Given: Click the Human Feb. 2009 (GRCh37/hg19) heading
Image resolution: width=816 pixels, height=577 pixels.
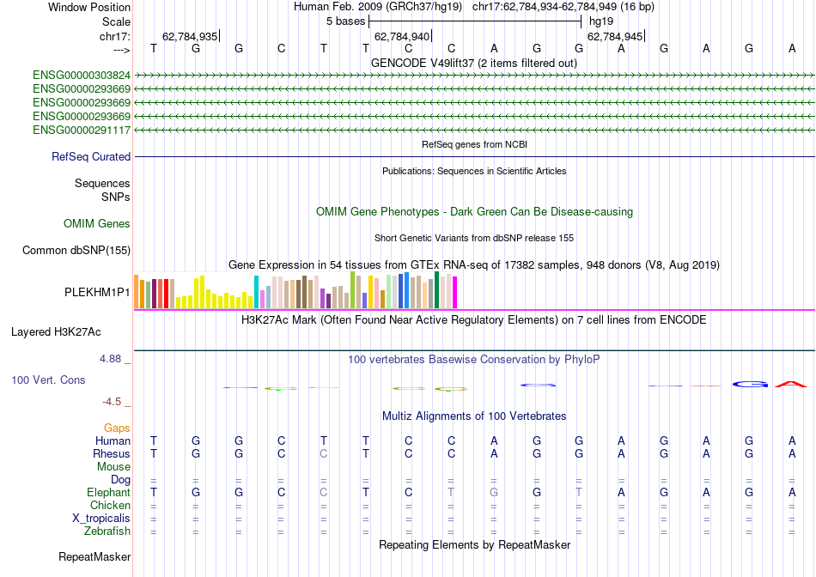Looking at the screenshot, I should click(x=378, y=7).
